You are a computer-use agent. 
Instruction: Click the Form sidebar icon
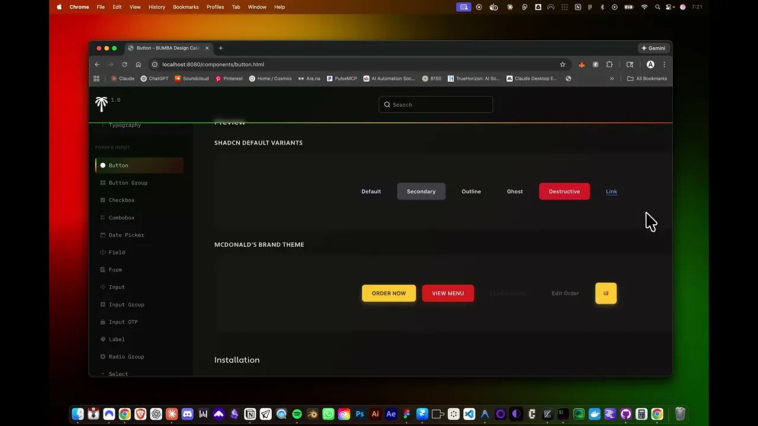[x=103, y=270]
